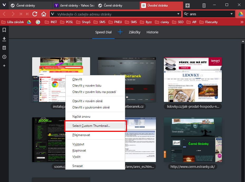This screenshot has height=182, width=245.
Task: Open the lidovky.cz Speed Dial thumbnail
Action: (193, 80)
